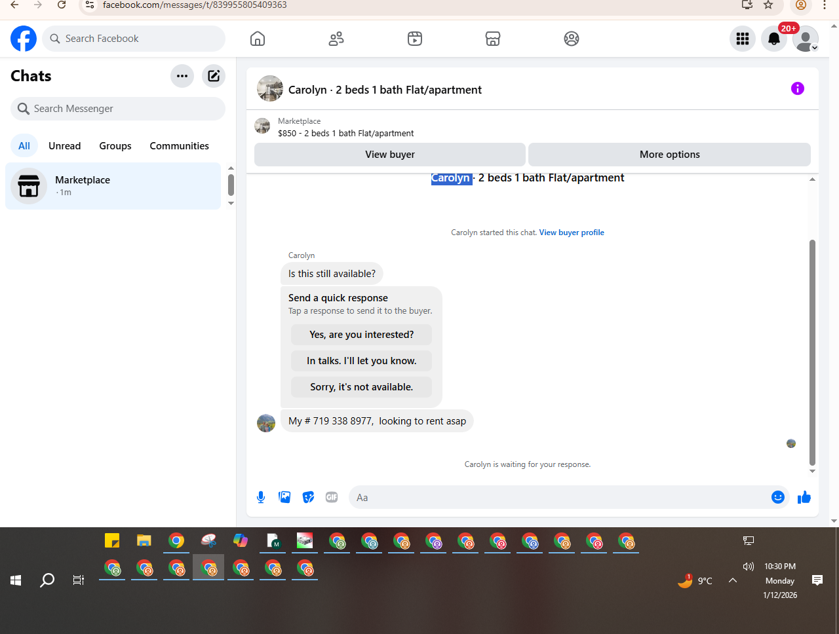Open Copilot from the taskbar
The width and height of the screenshot is (839, 634).
(241, 540)
